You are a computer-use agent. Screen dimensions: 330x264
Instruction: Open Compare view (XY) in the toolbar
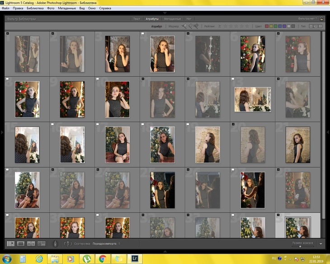[31, 244]
